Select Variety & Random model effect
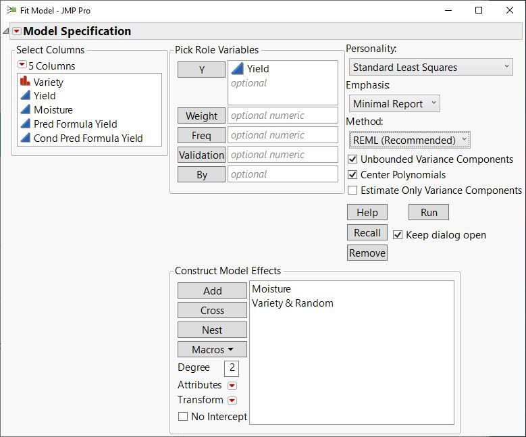The image size is (526, 437). [292, 303]
